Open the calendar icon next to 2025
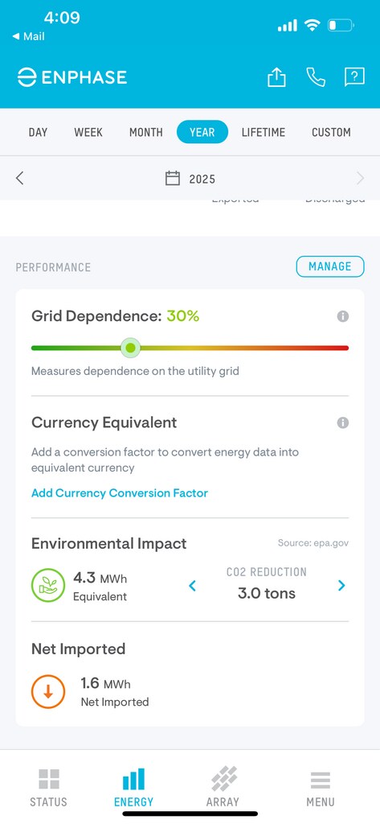Screen dimensions: 380x824 [173, 179]
